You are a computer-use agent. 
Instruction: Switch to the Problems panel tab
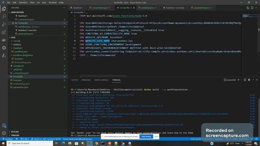click(x=86, y=80)
